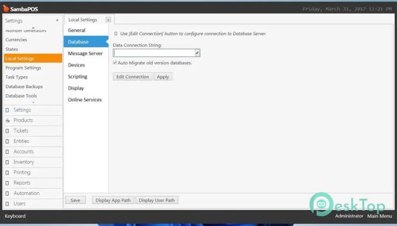
Task: Open Task Types in the sidebar
Action: coord(33,77)
